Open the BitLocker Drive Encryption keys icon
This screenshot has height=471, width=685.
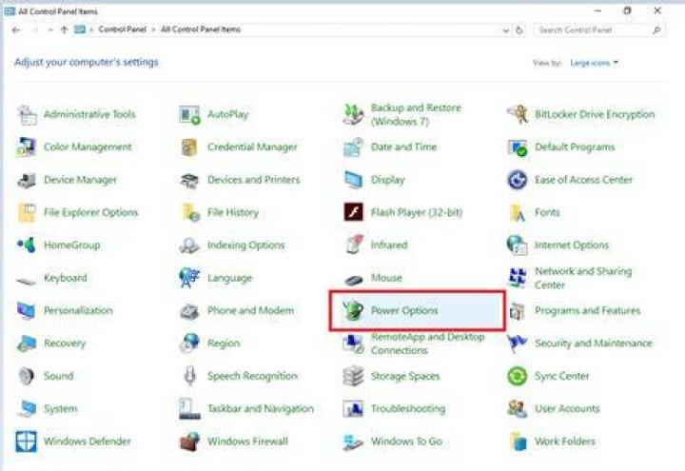tap(518, 114)
